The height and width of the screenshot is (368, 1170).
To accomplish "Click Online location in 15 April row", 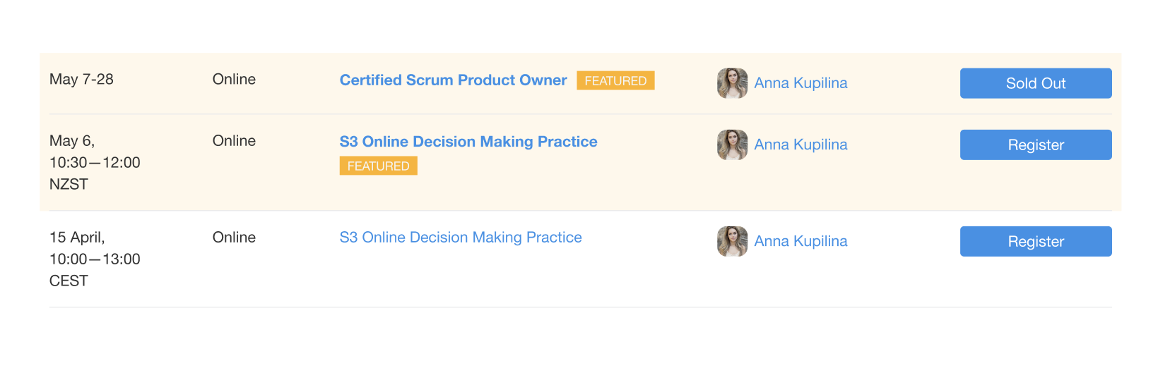I will pyautogui.click(x=234, y=238).
